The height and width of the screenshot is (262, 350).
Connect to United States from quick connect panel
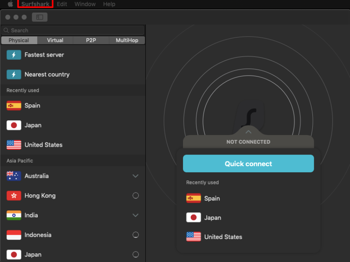(249, 237)
